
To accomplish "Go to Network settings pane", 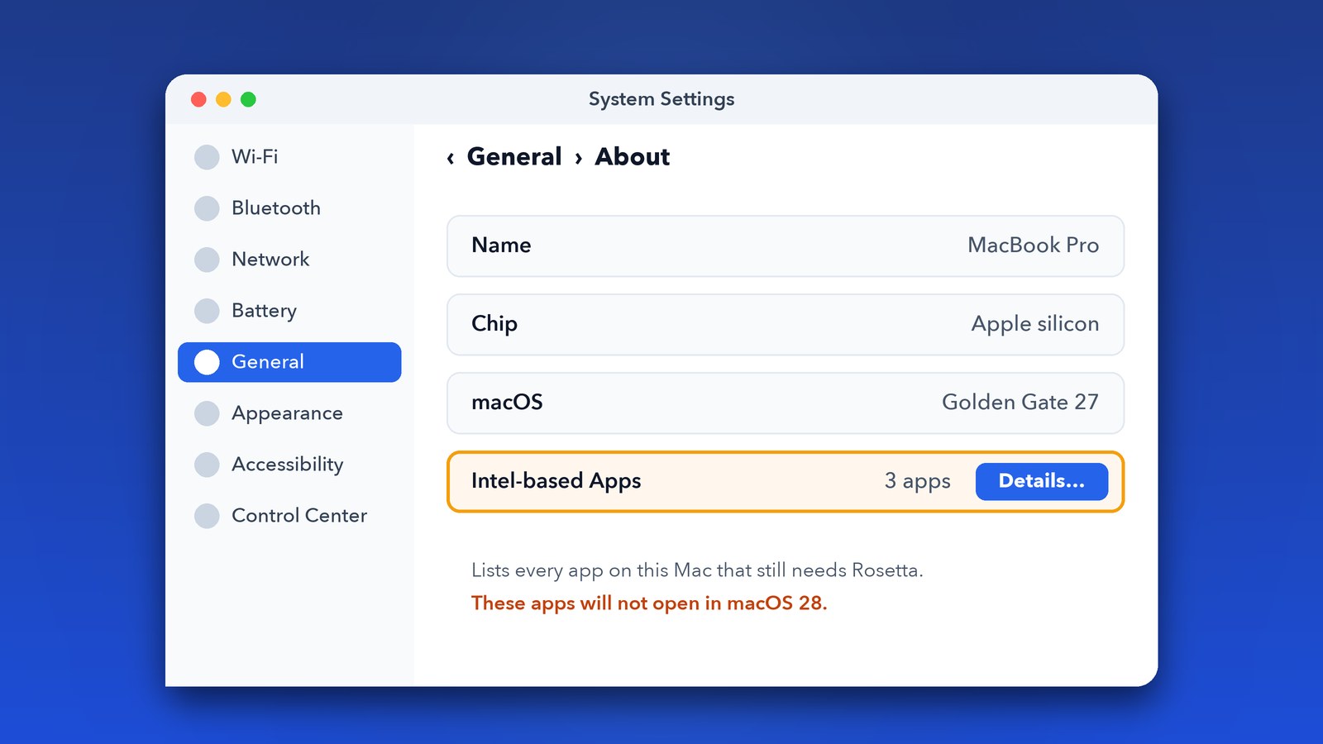I will tap(270, 259).
